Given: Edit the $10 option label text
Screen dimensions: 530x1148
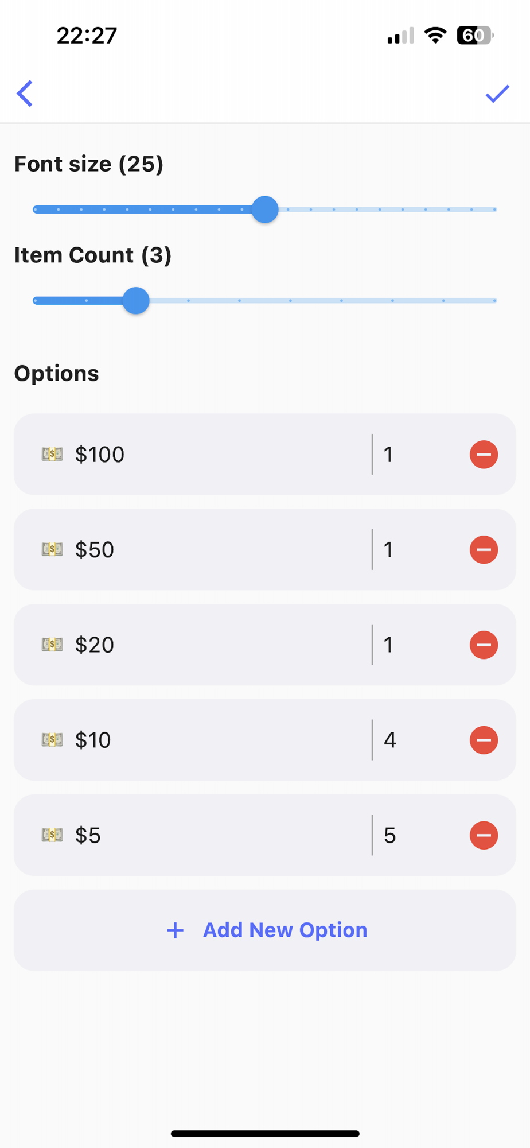Looking at the screenshot, I should [x=218, y=740].
